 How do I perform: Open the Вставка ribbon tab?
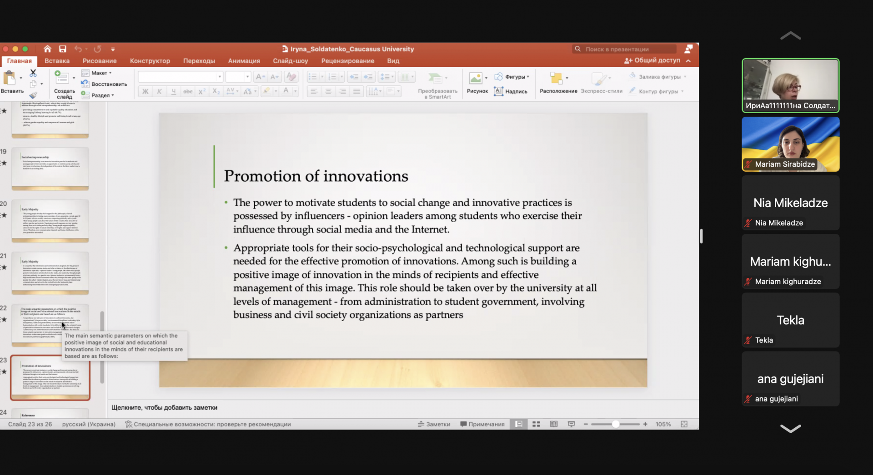(x=57, y=61)
